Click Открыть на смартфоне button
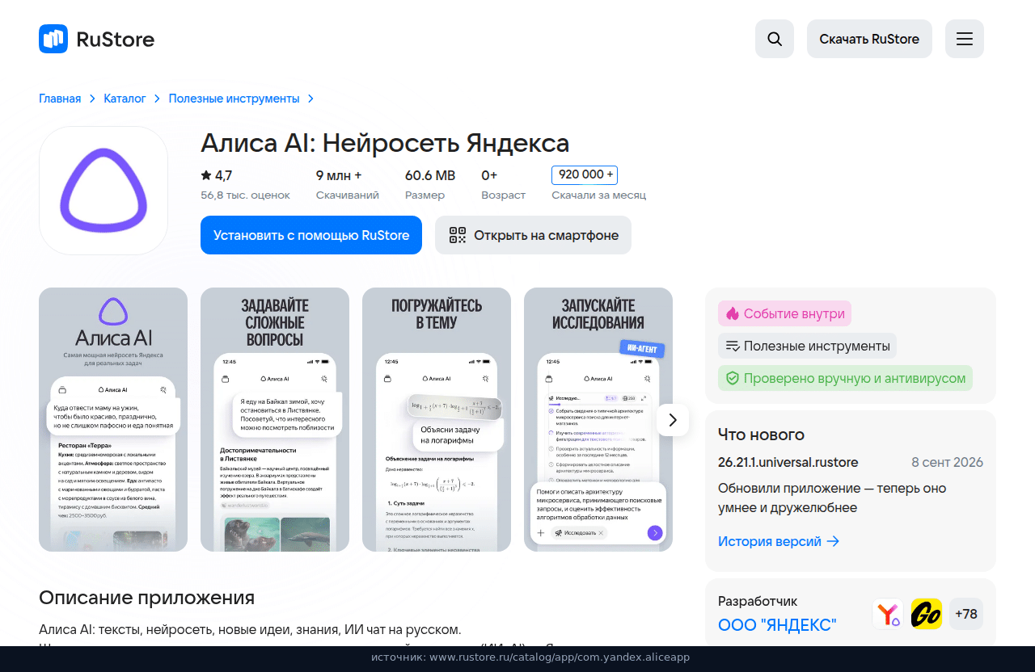Screen dimensions: 1035x672 533,235
